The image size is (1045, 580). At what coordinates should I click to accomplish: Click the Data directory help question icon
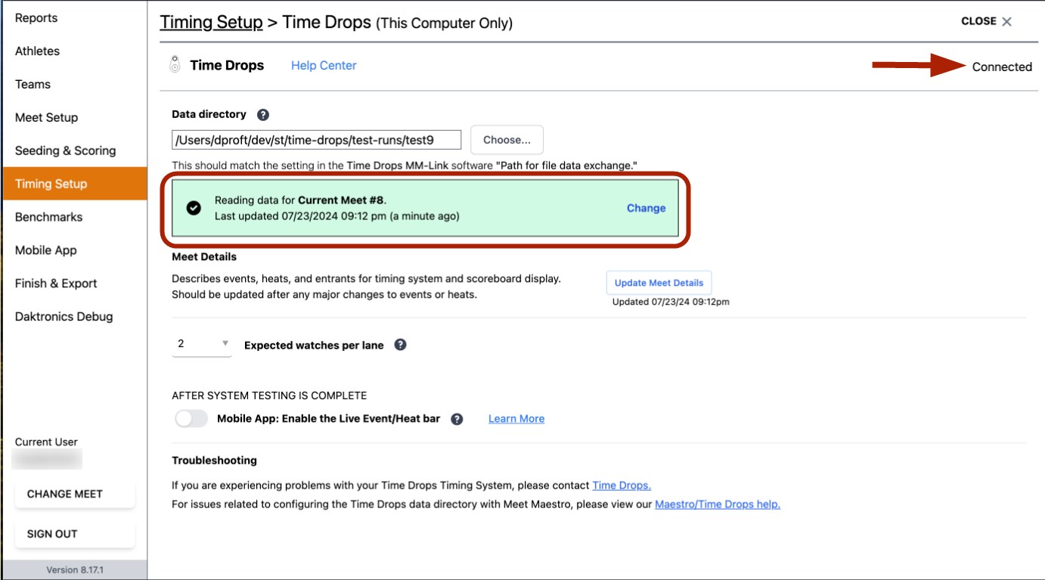[263, 115]
